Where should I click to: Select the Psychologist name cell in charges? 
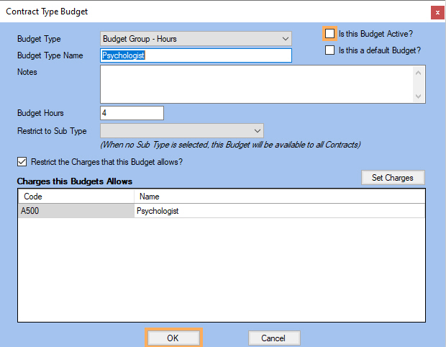pos(279,211)
